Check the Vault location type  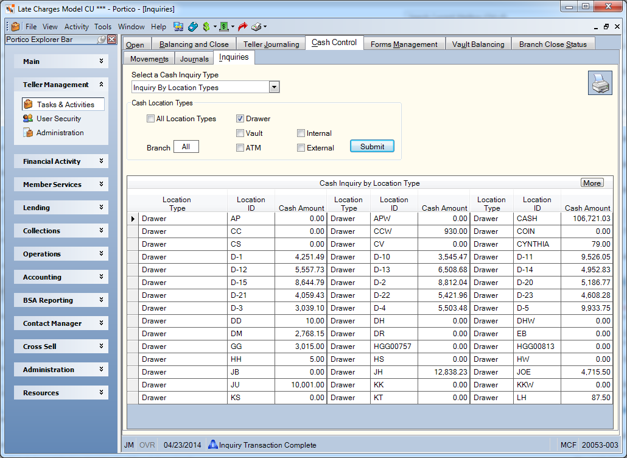pos(240,133)
